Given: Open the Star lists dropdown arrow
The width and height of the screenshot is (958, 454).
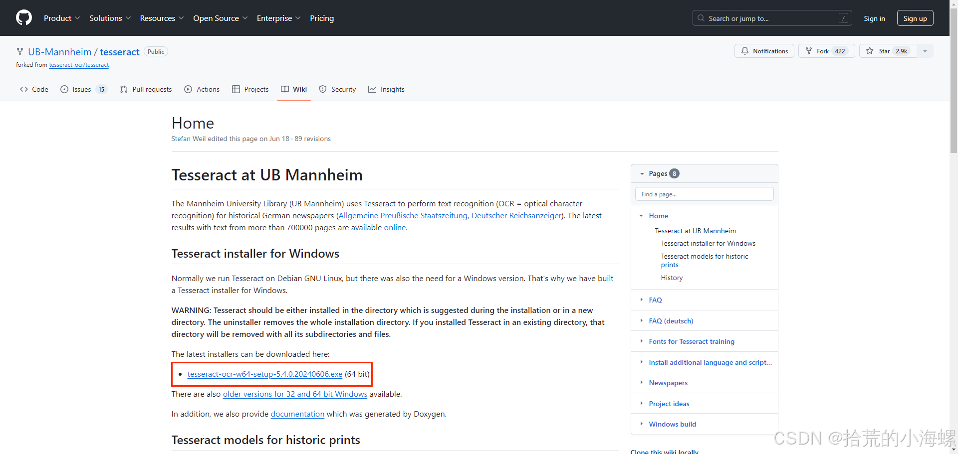Looking at the screenshot, I should point(925,51).
